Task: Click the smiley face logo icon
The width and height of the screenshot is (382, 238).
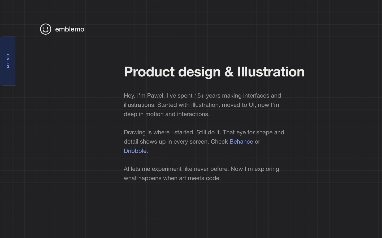Action: (45, 29)
